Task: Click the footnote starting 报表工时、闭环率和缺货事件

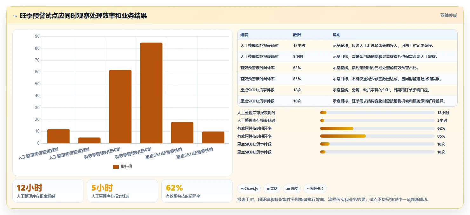Action: tap(333, 200)
